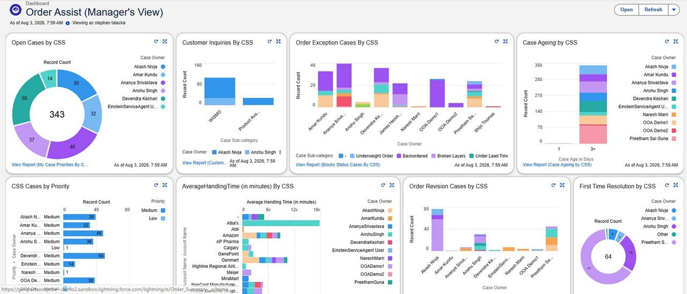Click Ananya Srivastava swatch in Open Cases legend
687x294 pixels.
pyautogui.click(x=162, y=82)
